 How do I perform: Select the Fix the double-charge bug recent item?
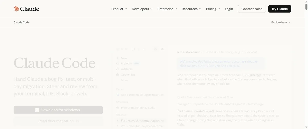coord(140,120)
